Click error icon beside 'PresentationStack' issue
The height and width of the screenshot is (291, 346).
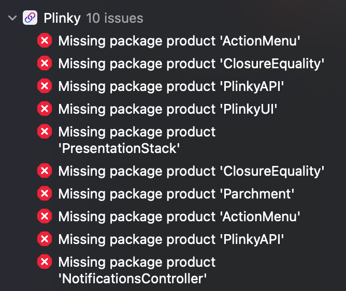pos(45,132)
